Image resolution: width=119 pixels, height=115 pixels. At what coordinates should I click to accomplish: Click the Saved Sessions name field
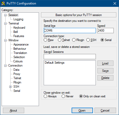point(70,57)
